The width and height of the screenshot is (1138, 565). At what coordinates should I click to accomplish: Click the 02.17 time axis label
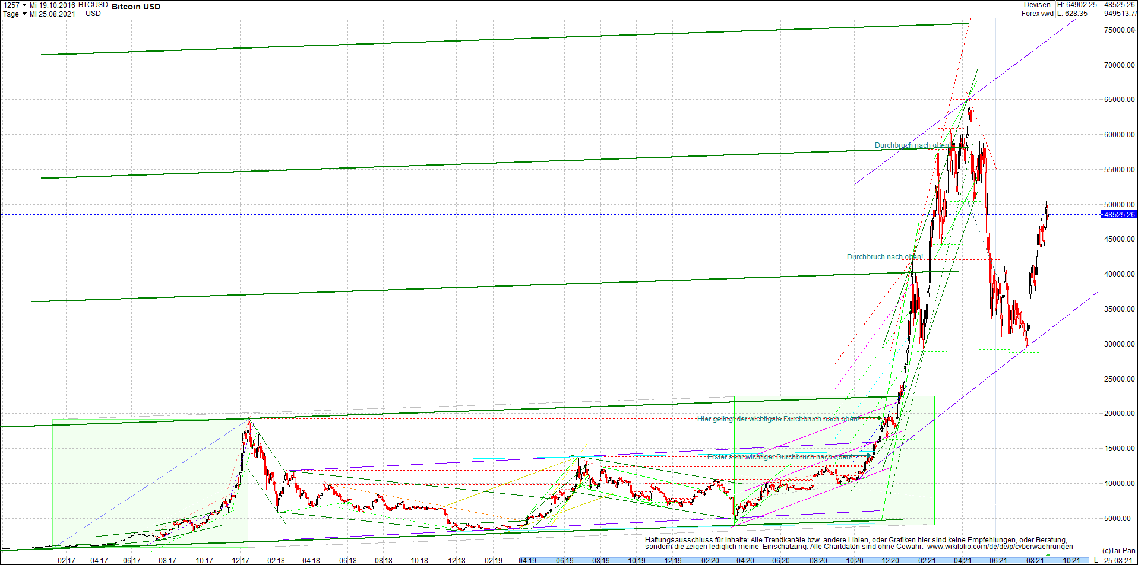click(67, 561)
